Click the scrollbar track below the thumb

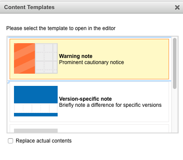pos(175,110)
